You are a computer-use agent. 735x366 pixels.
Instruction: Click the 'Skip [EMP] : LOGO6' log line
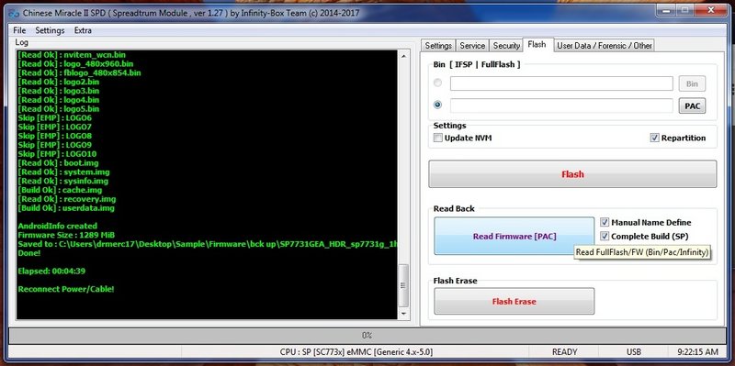[55, 118]
